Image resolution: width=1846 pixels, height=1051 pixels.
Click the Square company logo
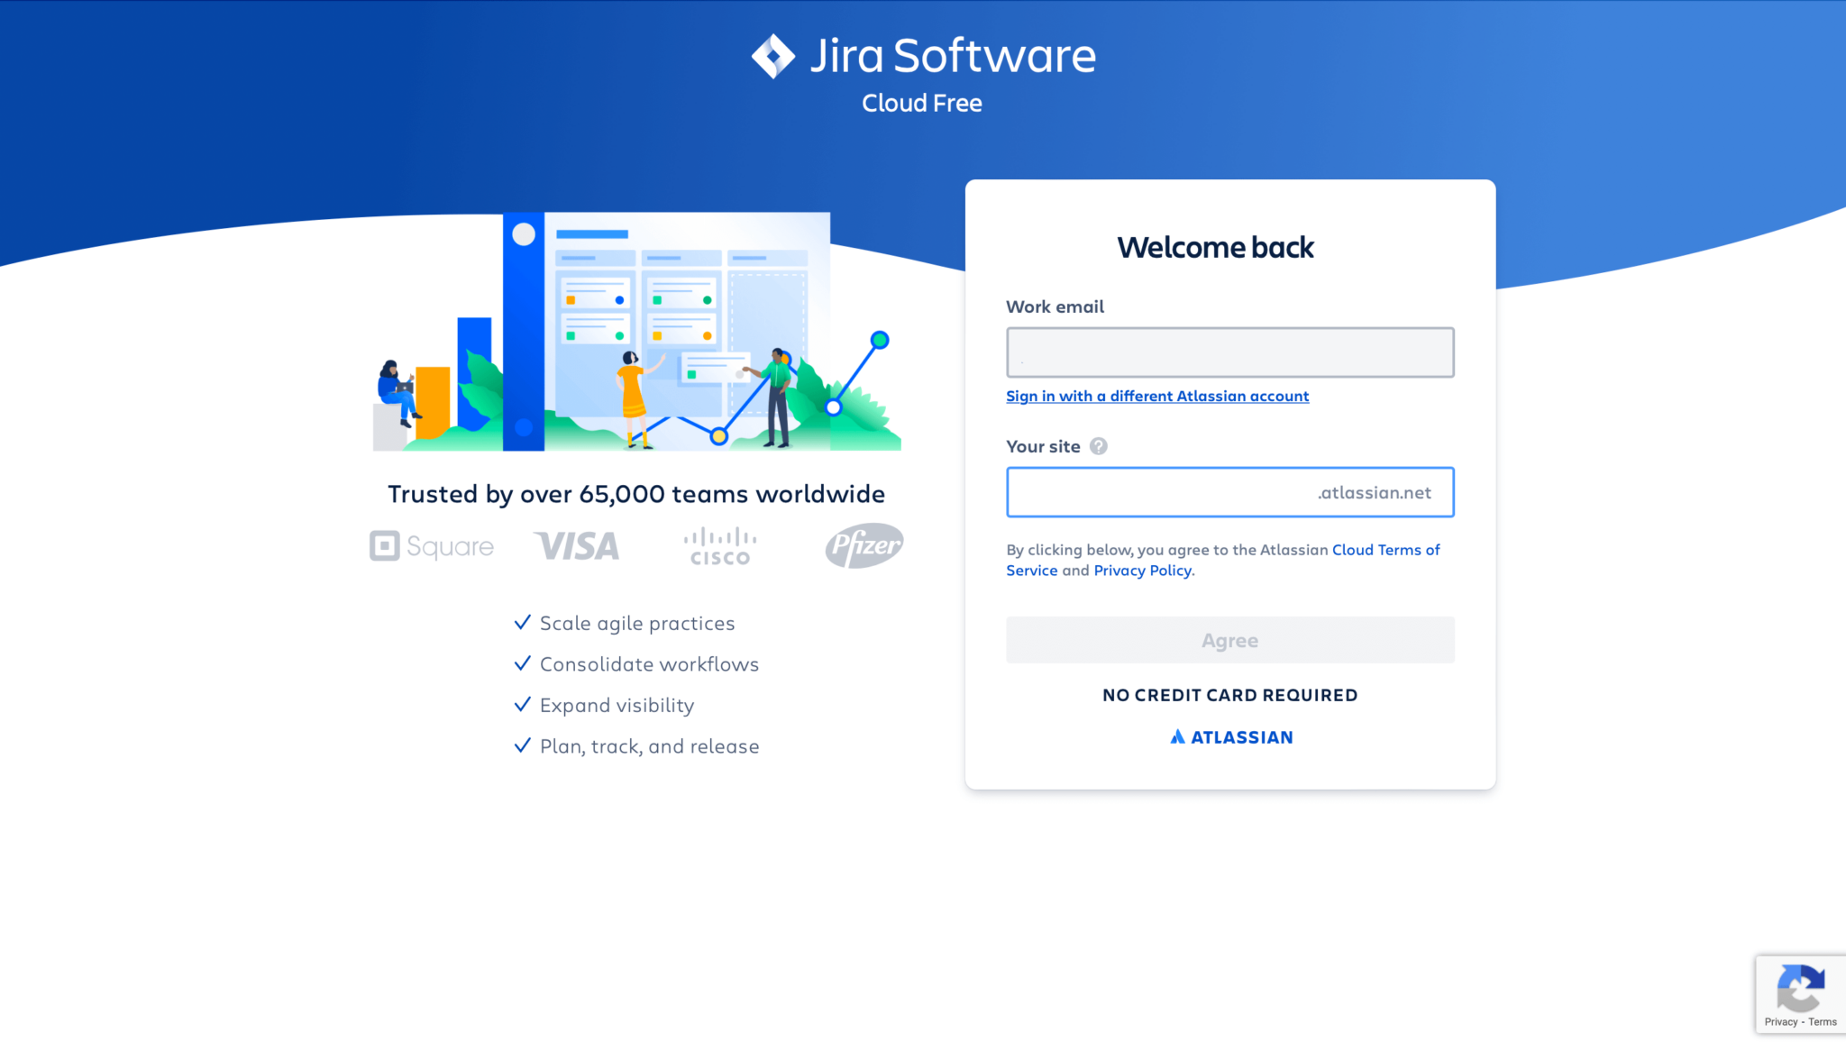(x=432, y=546)
